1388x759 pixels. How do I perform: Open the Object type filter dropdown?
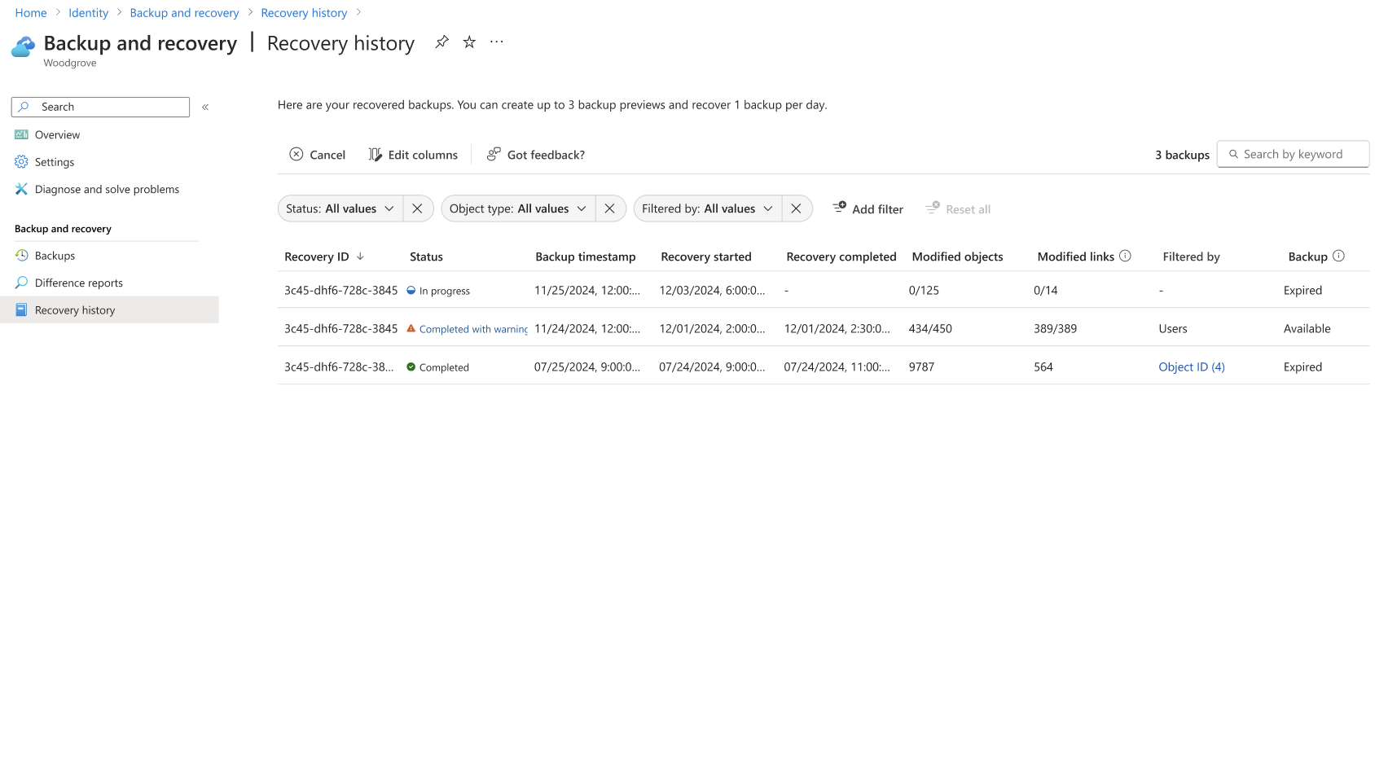518,208
